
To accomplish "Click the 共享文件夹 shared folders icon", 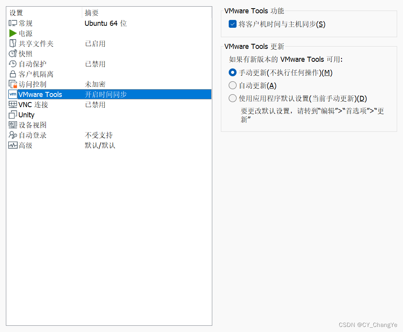I will 13,44.
